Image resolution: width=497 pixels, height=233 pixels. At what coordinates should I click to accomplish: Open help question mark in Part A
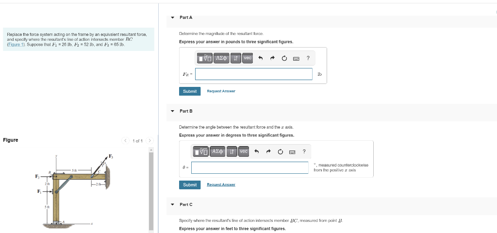tap(308, 58)
